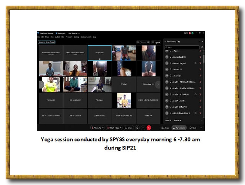Viewport: 245px width, 185px height.
Task: Pop out the Participants panel
Action: [199, 42]
